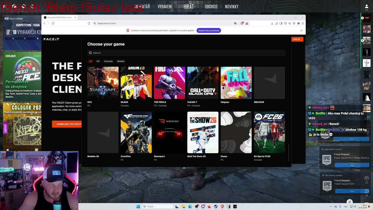This screenshot has height=210, width=373.
Task: Select the Console game filter
Action: 108,61
